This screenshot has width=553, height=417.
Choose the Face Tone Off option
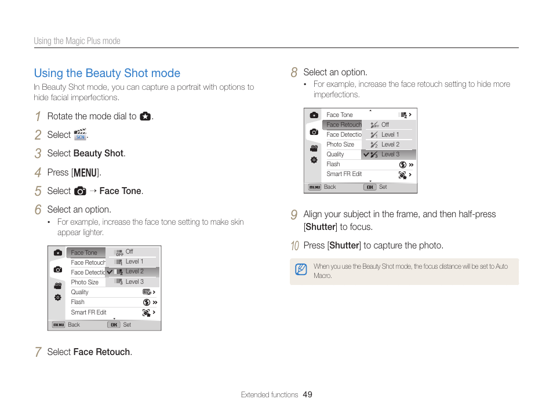click(x=133, y=252)
